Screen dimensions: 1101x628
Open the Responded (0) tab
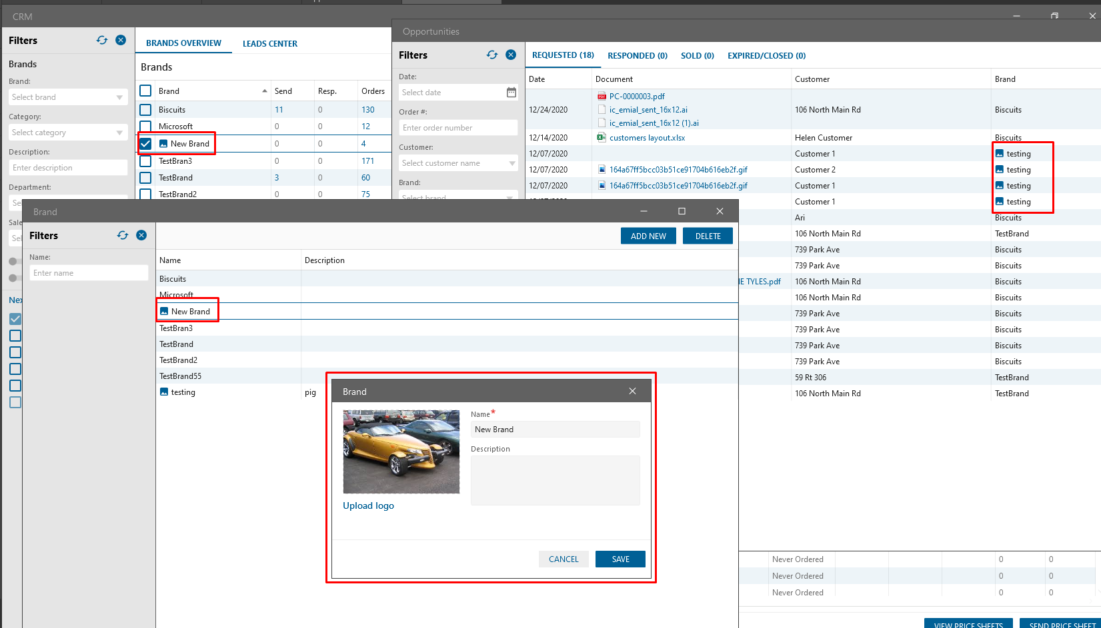point(637,56)
